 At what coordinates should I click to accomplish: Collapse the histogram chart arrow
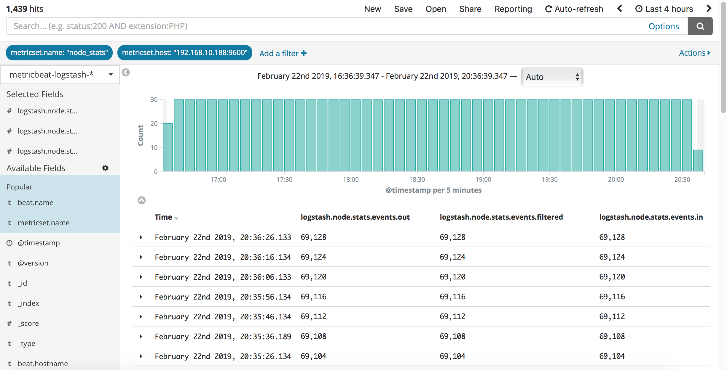[142, 200]
